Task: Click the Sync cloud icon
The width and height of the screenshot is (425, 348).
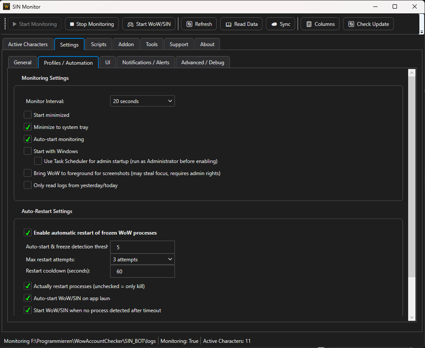Action: click(274, 24)
